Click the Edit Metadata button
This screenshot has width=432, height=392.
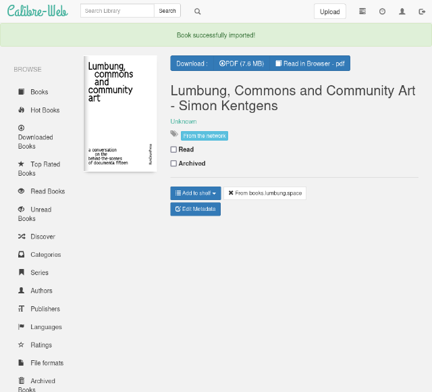click(195, 209)
